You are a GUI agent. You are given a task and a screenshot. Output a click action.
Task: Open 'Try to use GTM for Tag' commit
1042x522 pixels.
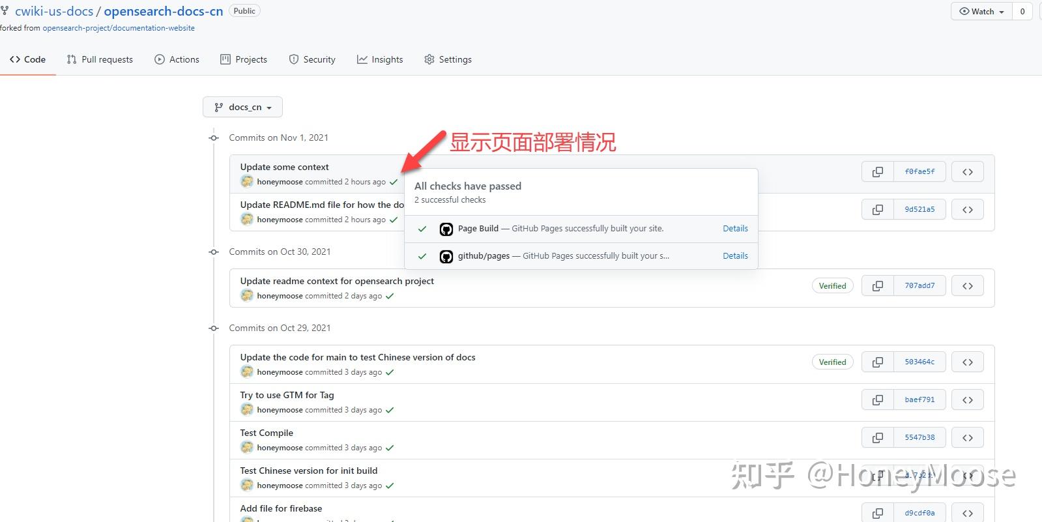pos(287,396)
